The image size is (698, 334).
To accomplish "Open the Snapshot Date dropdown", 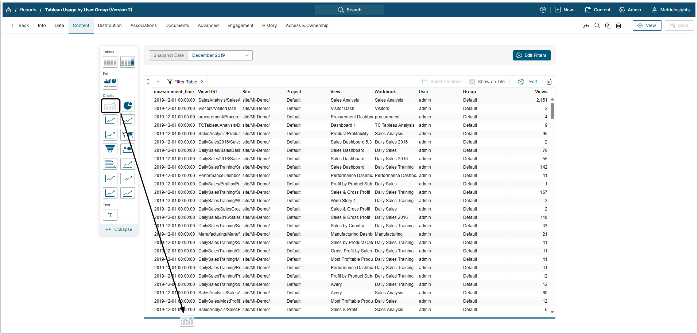I will (x=220, y=55).
